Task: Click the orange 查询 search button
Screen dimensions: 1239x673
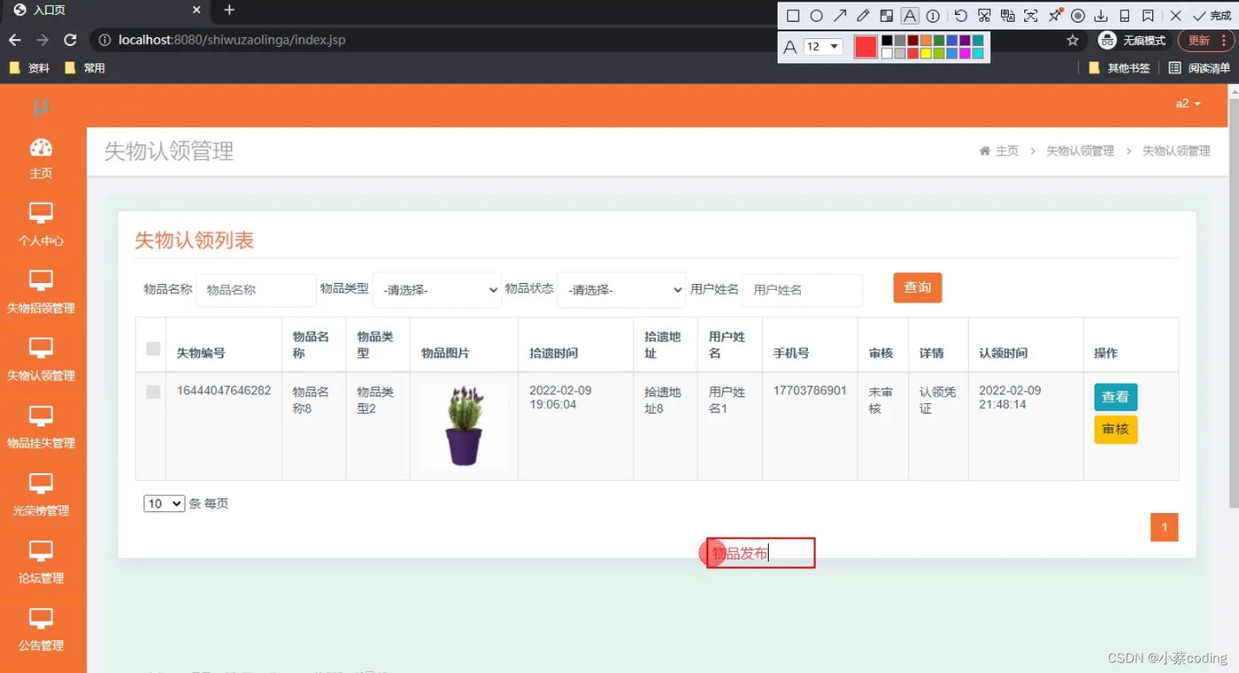Action: (x=918, y=287)
